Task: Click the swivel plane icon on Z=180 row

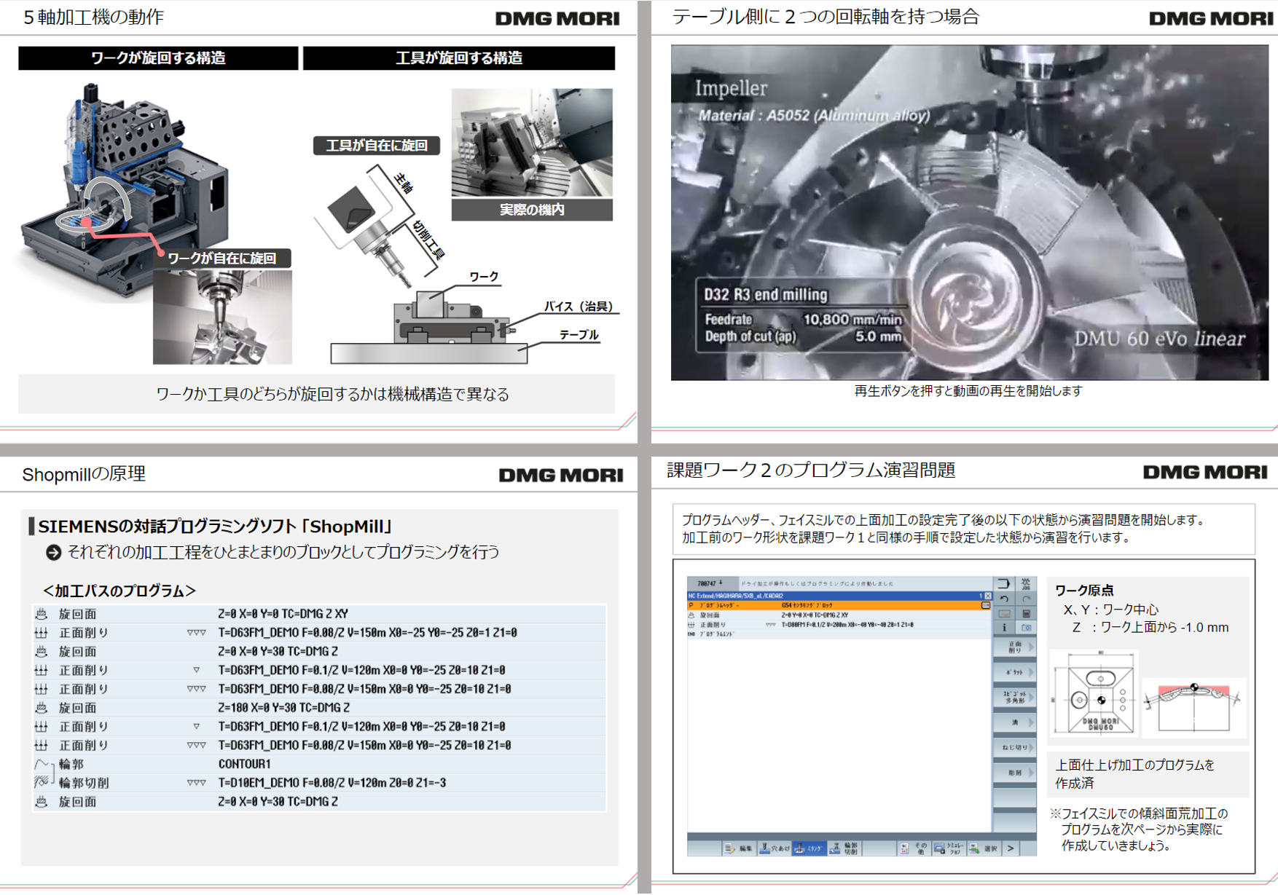Action: tap(42, 707)
